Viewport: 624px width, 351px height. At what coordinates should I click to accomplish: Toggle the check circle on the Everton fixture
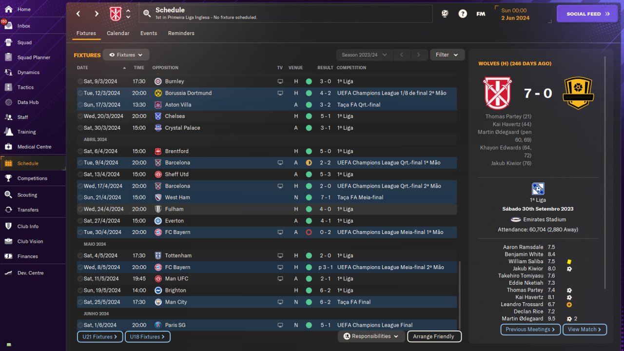click(x=80, y=221)
